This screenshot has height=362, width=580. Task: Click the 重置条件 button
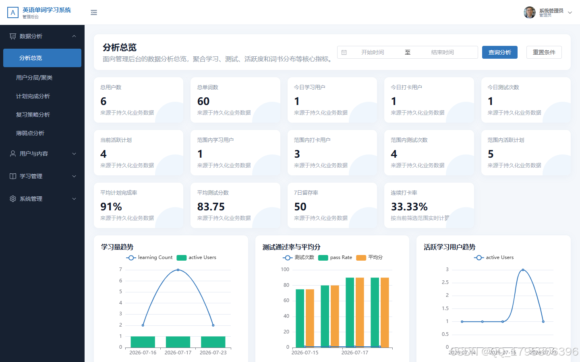click(544, 52)
